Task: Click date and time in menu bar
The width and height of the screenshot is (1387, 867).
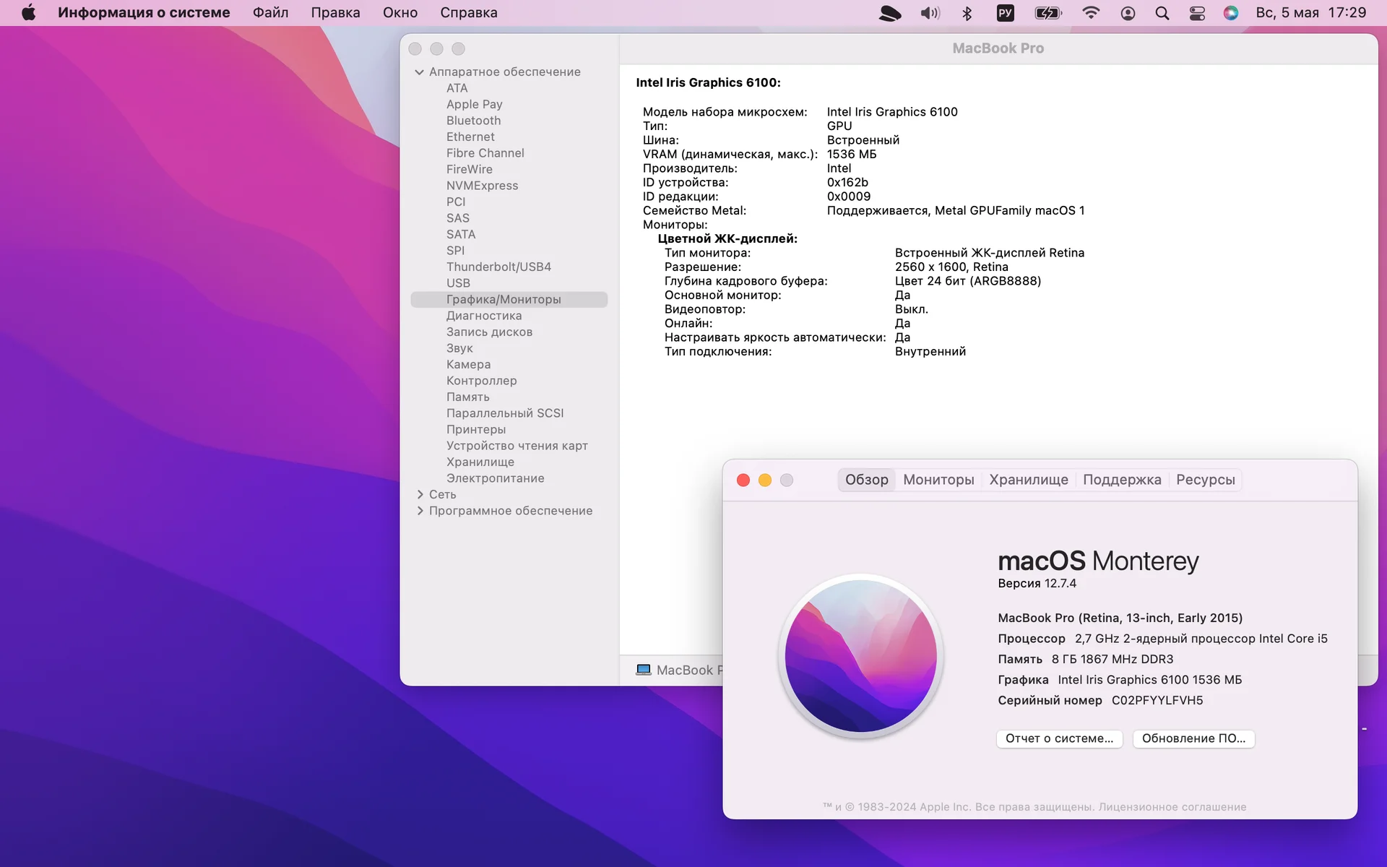Action: (x=1310, y=12)
